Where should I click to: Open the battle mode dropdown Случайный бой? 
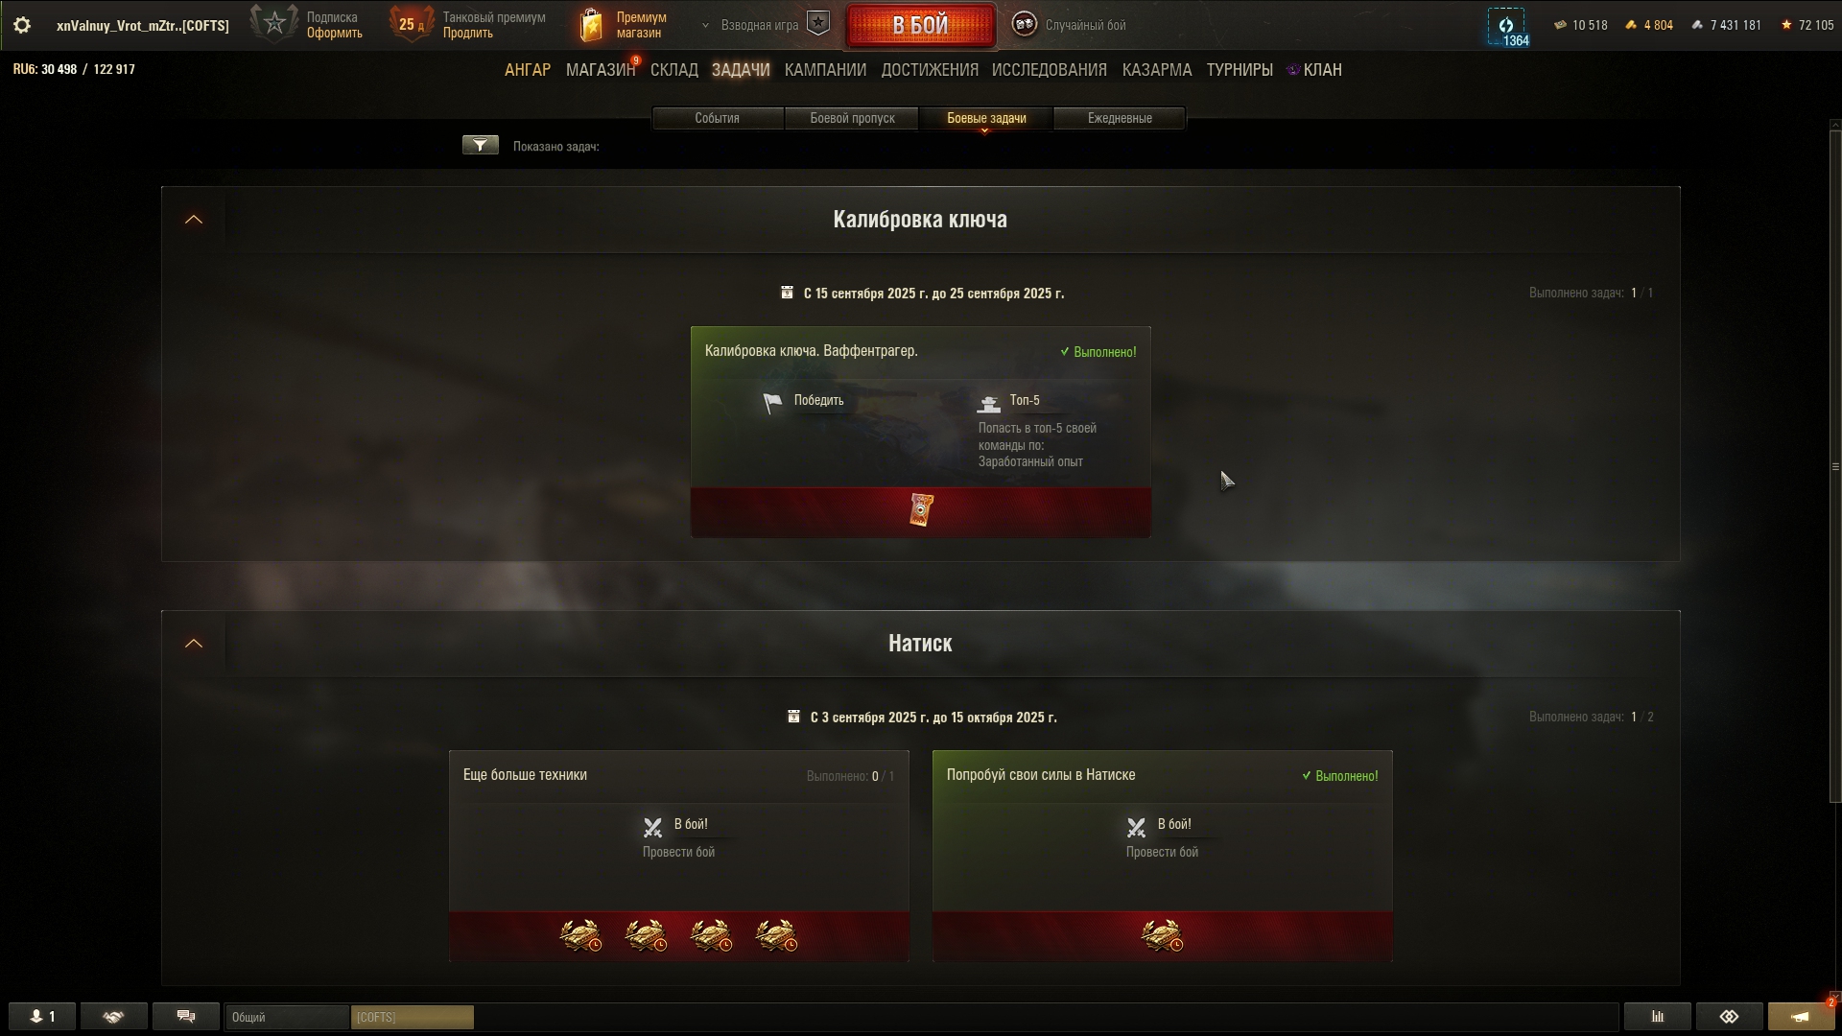tap(1070, 25)
